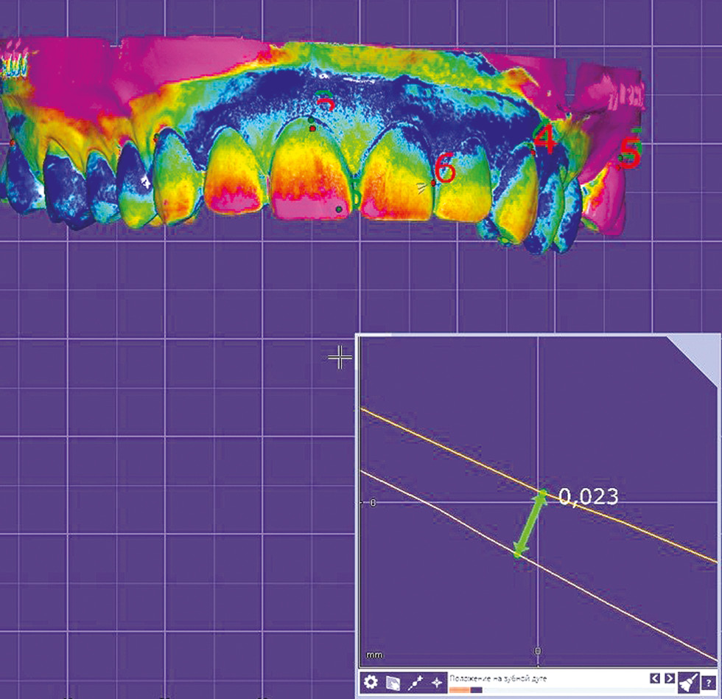Open the gear settings in cross-section panel

[371, 682]
